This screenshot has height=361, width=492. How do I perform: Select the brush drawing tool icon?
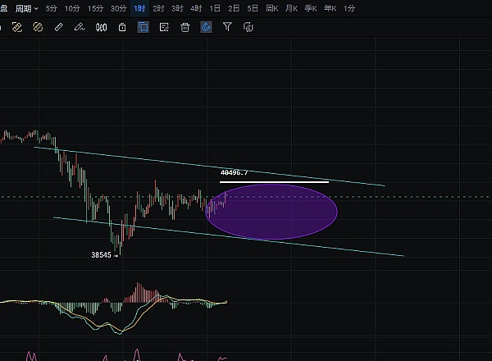(x=80, y=27)
